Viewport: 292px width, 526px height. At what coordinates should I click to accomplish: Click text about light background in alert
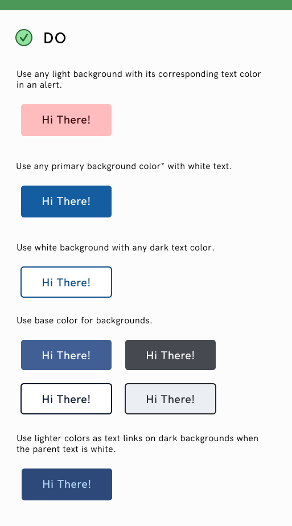click(139, 80)
